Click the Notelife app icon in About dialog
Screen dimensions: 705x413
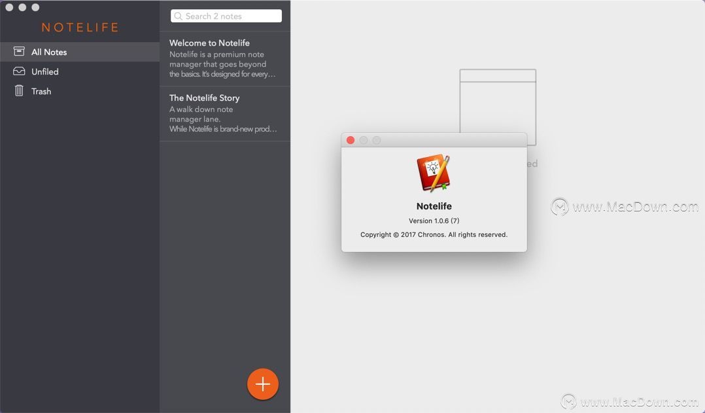(434, 173)
